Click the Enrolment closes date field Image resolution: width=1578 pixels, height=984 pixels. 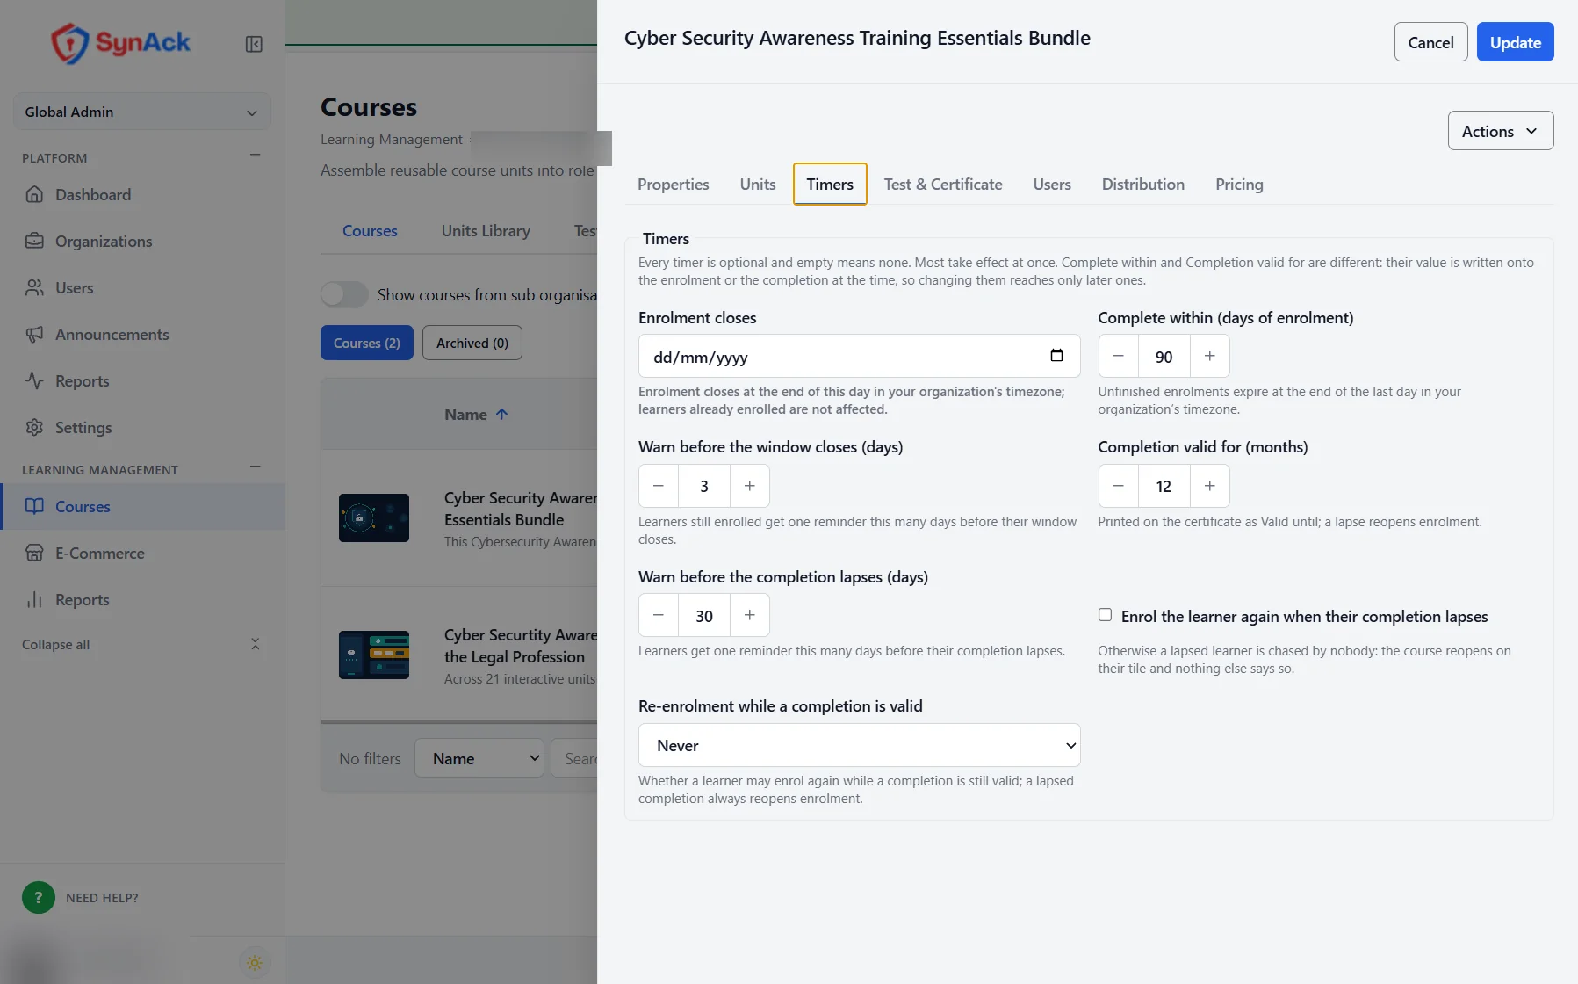(859, 356)
